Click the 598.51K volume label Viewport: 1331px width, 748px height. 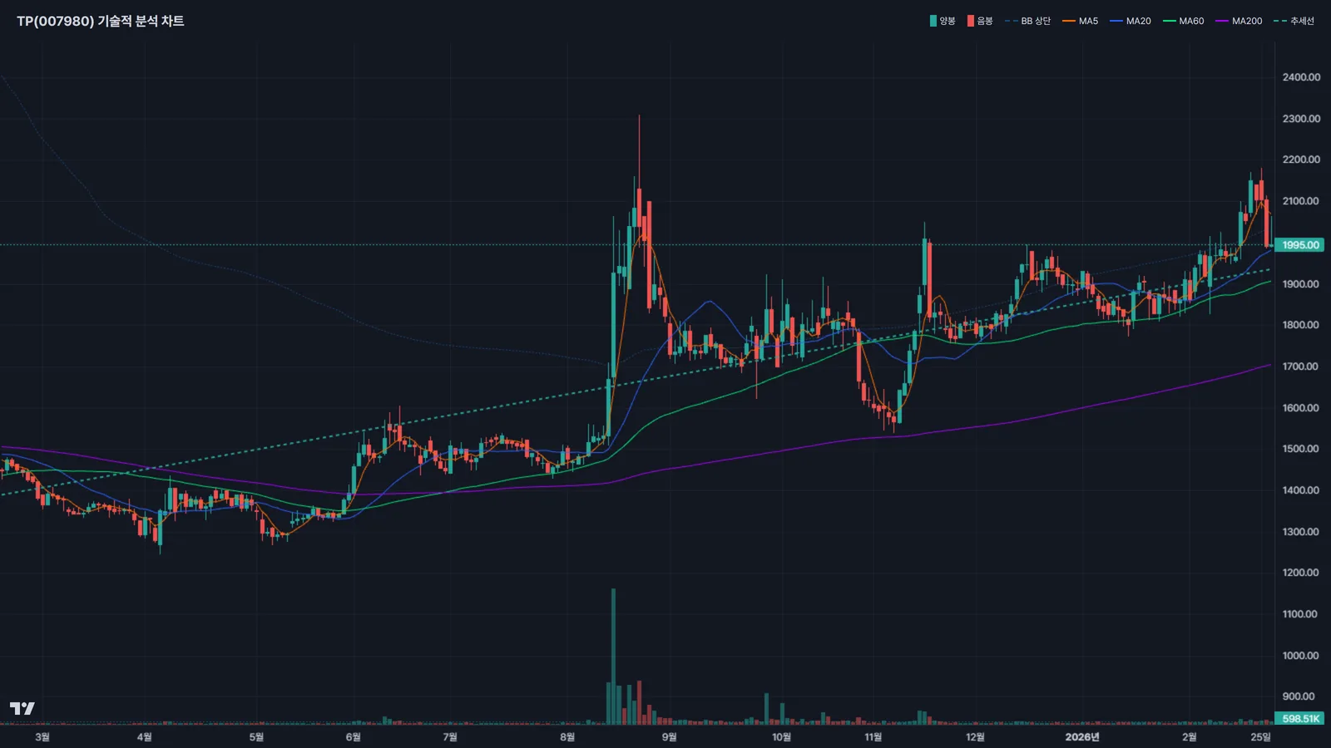click(x=1300, y=719)
